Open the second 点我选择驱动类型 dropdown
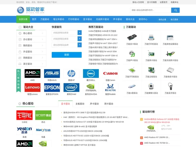This screenshot has width=196, height=147. (x=67, y=39)
